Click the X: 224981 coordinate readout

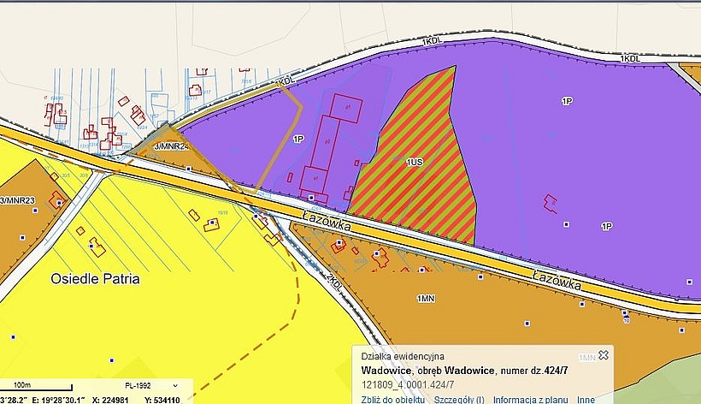pyautogui.click(x=114, y=399)
